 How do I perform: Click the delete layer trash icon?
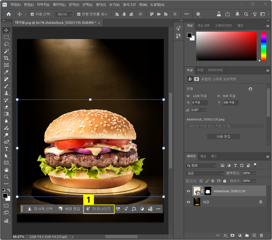261,235
